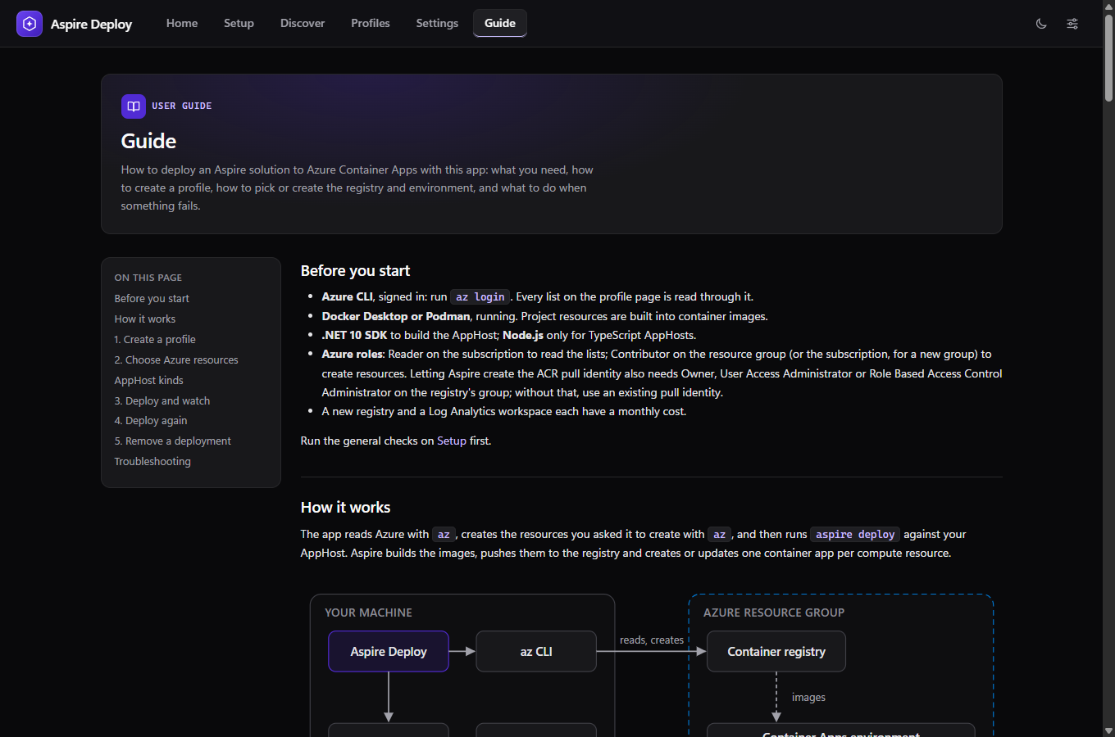The image size is (1115, 737).
Task: Click 'Docker Desktop or Podman' bold text
Action: click(x=396, y=316)
